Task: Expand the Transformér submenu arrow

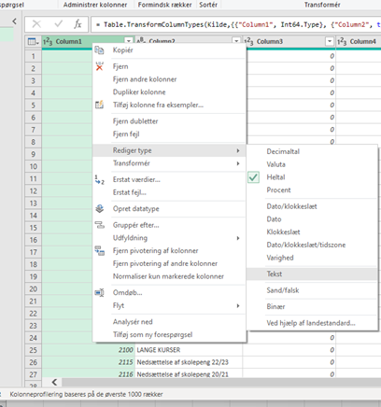Action: pos(238,163)
